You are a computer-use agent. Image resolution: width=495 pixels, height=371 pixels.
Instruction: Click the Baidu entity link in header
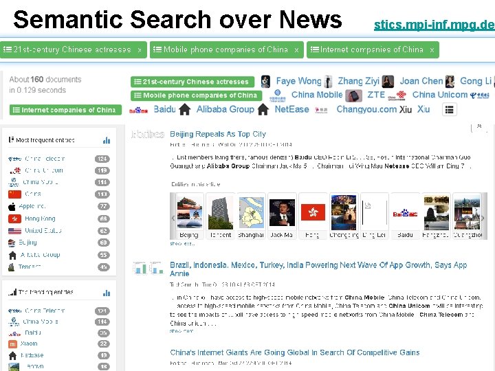(164, 109)
